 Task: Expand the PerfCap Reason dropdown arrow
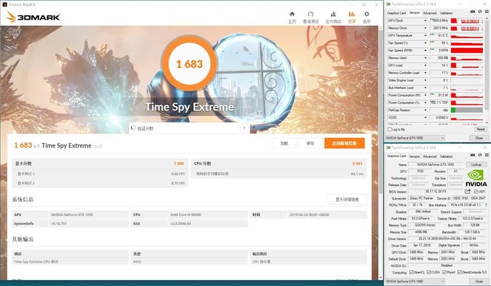pos(425,110)
